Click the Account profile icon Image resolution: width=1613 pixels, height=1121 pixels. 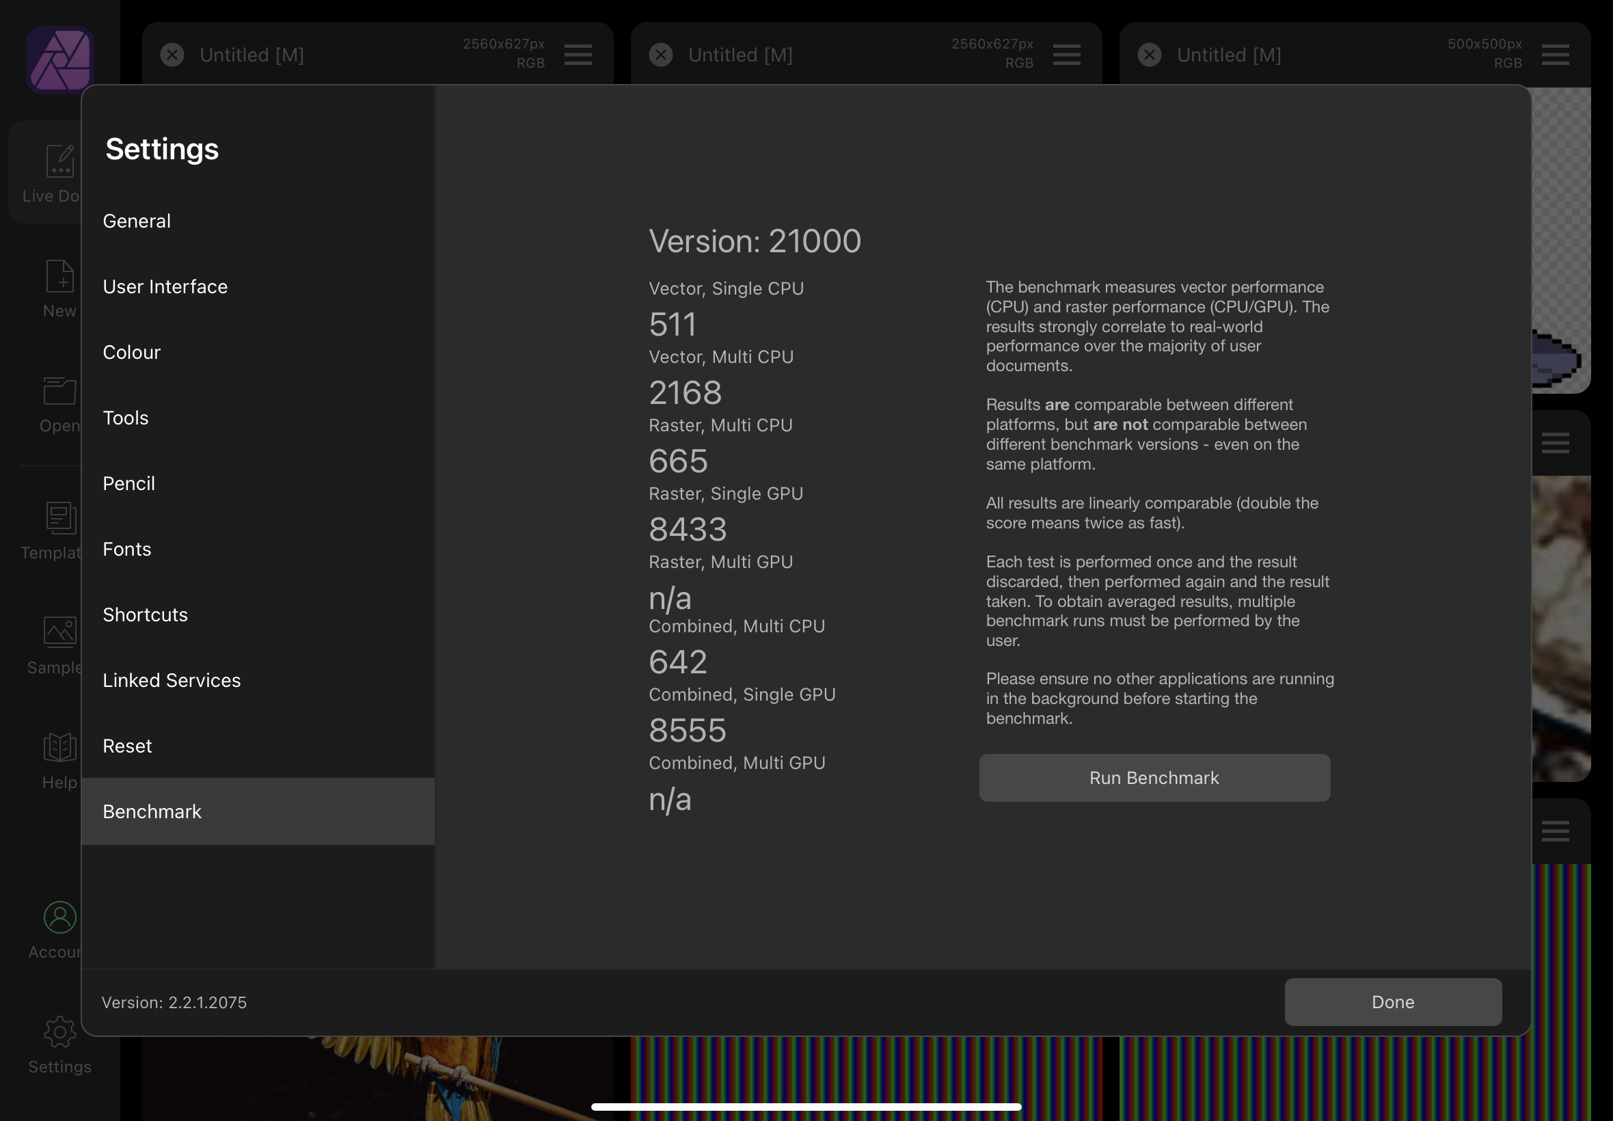pos(59,917)
